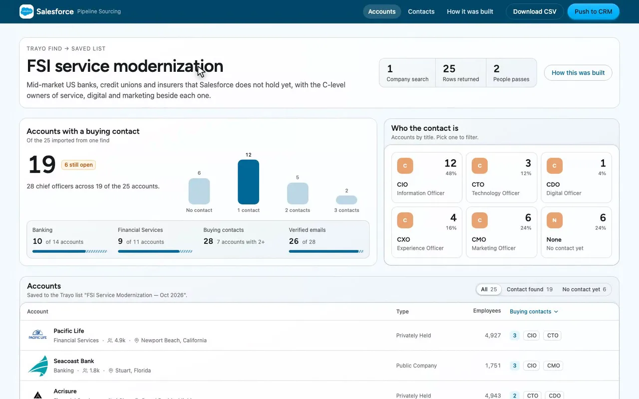This screenshot has width=639, height=399.
Task: Click the CMO tag in Seacoast Bank row
Action: tap(553, 366)
